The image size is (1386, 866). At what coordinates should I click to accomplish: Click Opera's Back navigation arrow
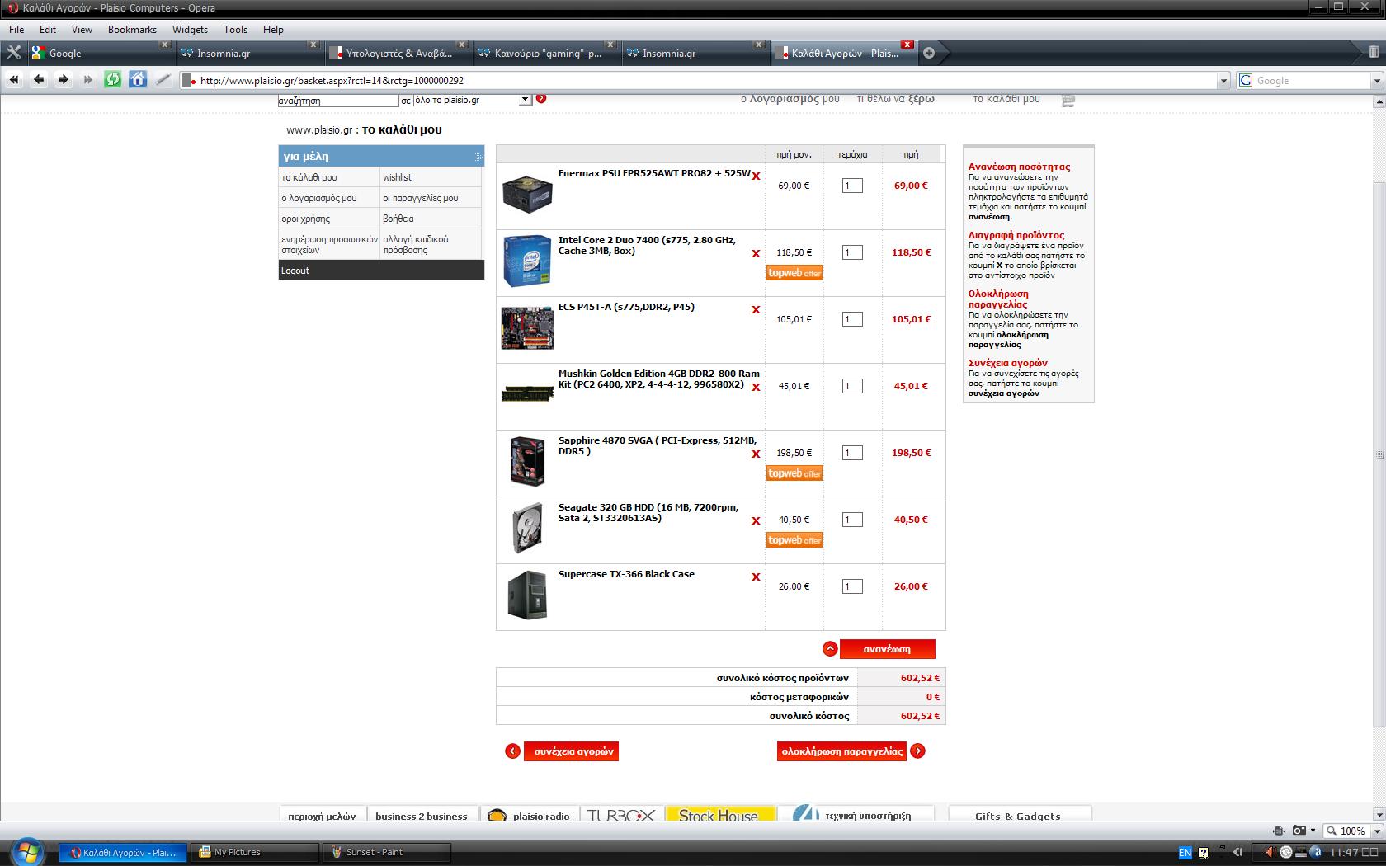39,80
